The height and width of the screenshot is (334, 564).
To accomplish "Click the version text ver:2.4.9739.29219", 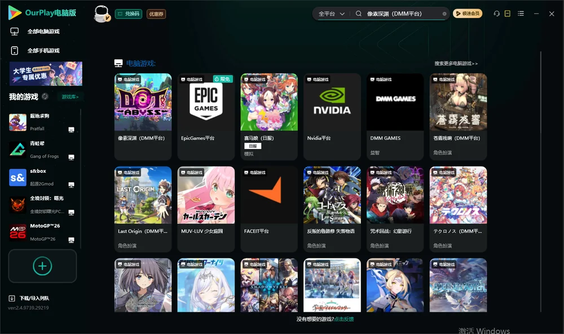I will click(x=28, y=308).
